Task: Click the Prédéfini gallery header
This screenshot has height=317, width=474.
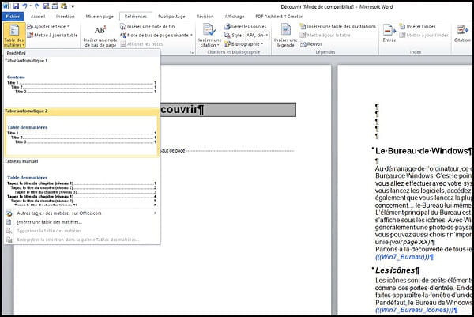Action: [81, 53]
